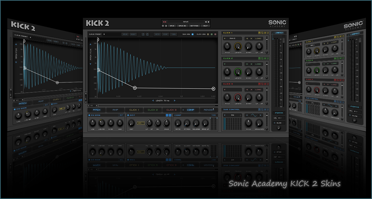Solo Click 1 with S icon
The height and width of the screenshot is (199, 372).
[x=268, y=33]
